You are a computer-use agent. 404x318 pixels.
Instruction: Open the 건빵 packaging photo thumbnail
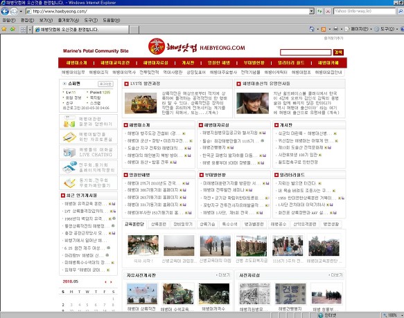[290, 294]
